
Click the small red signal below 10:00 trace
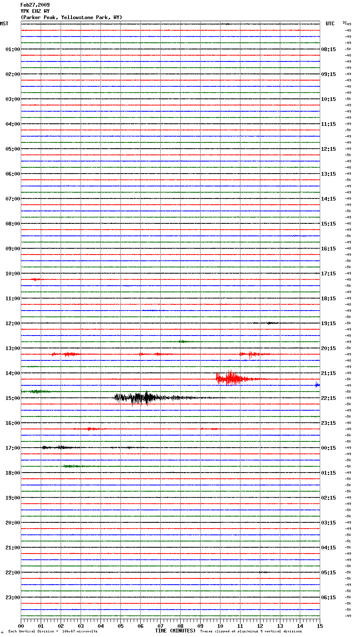[37, 279]
